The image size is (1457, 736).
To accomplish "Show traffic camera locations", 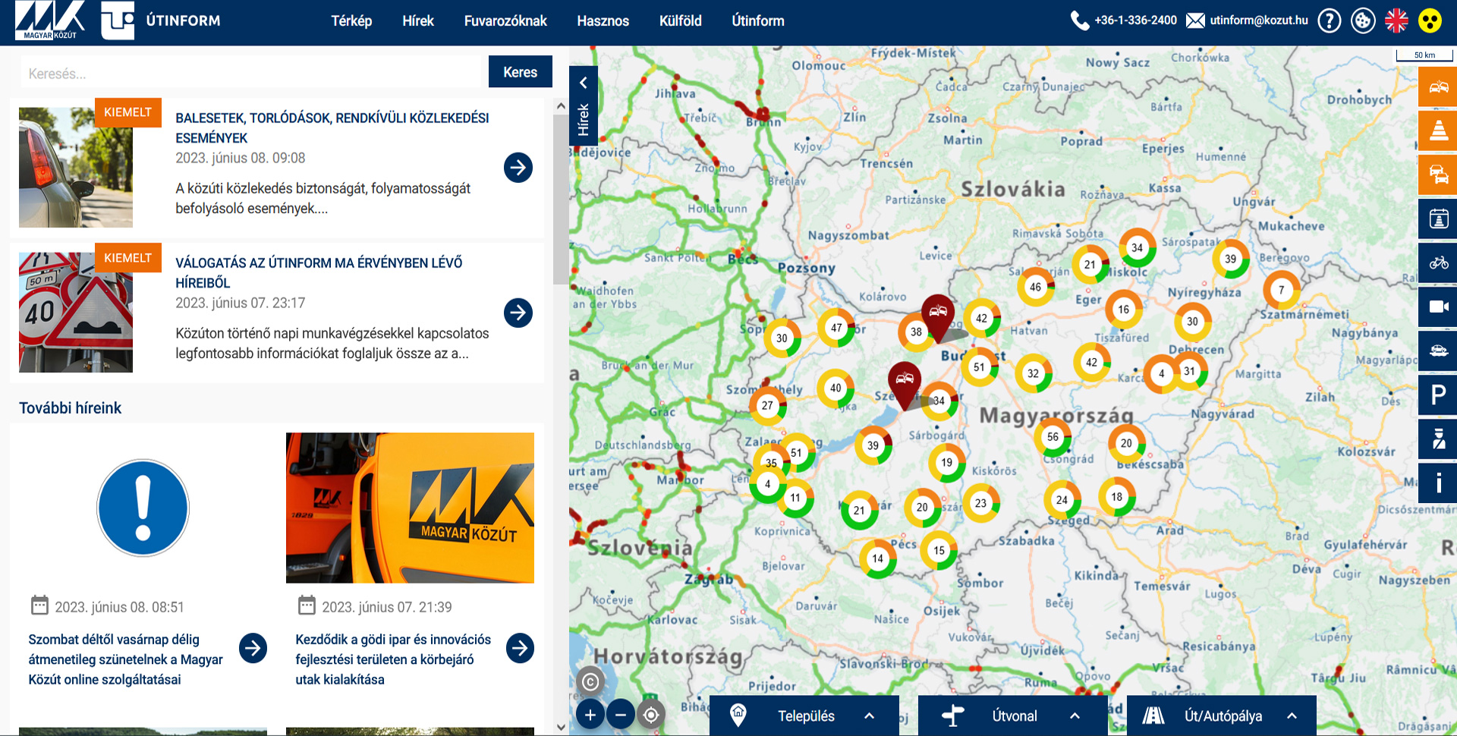I will point(1438,307).
